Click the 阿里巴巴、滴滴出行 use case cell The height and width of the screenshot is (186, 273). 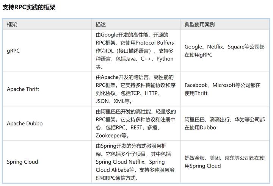pyautogui.click(x=224, y=123)
